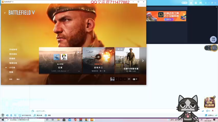The width and height of the screenshot is (218, 122).
Task: Switch to Battlefield V on the taskbar
Action: tap(92, 120)
